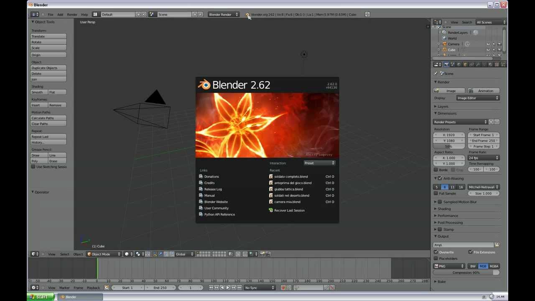The height and width of the screenshot is (301, 535).
Task: Open the Help menu
Action: 84,14
